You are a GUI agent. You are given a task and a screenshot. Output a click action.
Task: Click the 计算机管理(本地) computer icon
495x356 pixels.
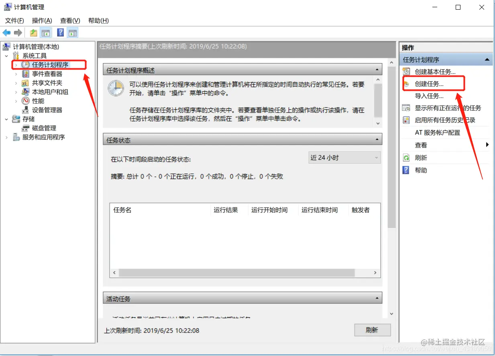[x=7, y=47]
